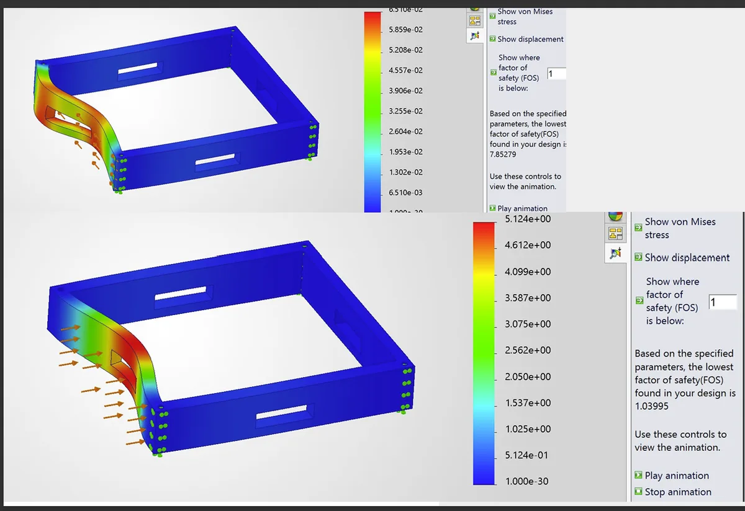The width and height of the screenshot is (745, 511).
Task: Click upper displacement color legend bar
Action: tap(371, 112)
